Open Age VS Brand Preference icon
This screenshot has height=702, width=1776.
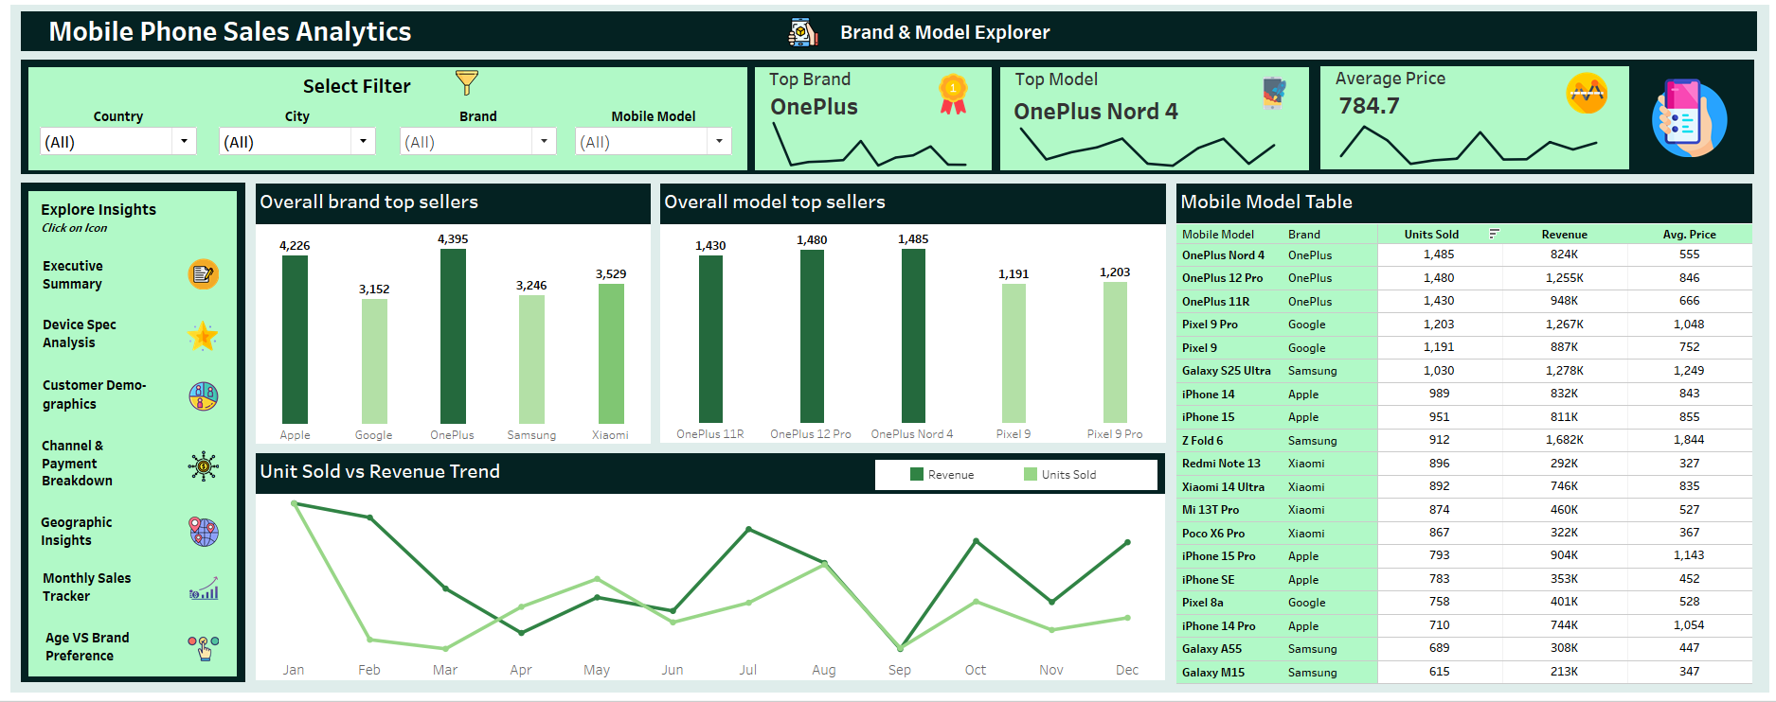click(203, 647)
